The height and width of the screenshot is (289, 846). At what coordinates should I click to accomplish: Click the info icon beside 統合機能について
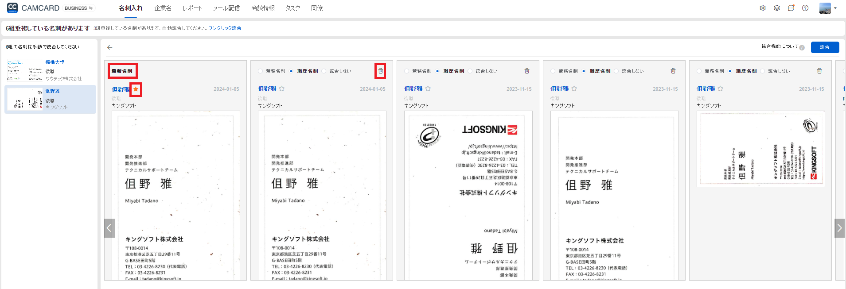pos(802,48)
